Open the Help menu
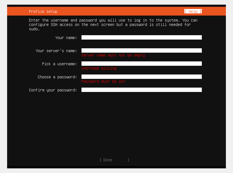The image size is (233, 173). (193, 11)
